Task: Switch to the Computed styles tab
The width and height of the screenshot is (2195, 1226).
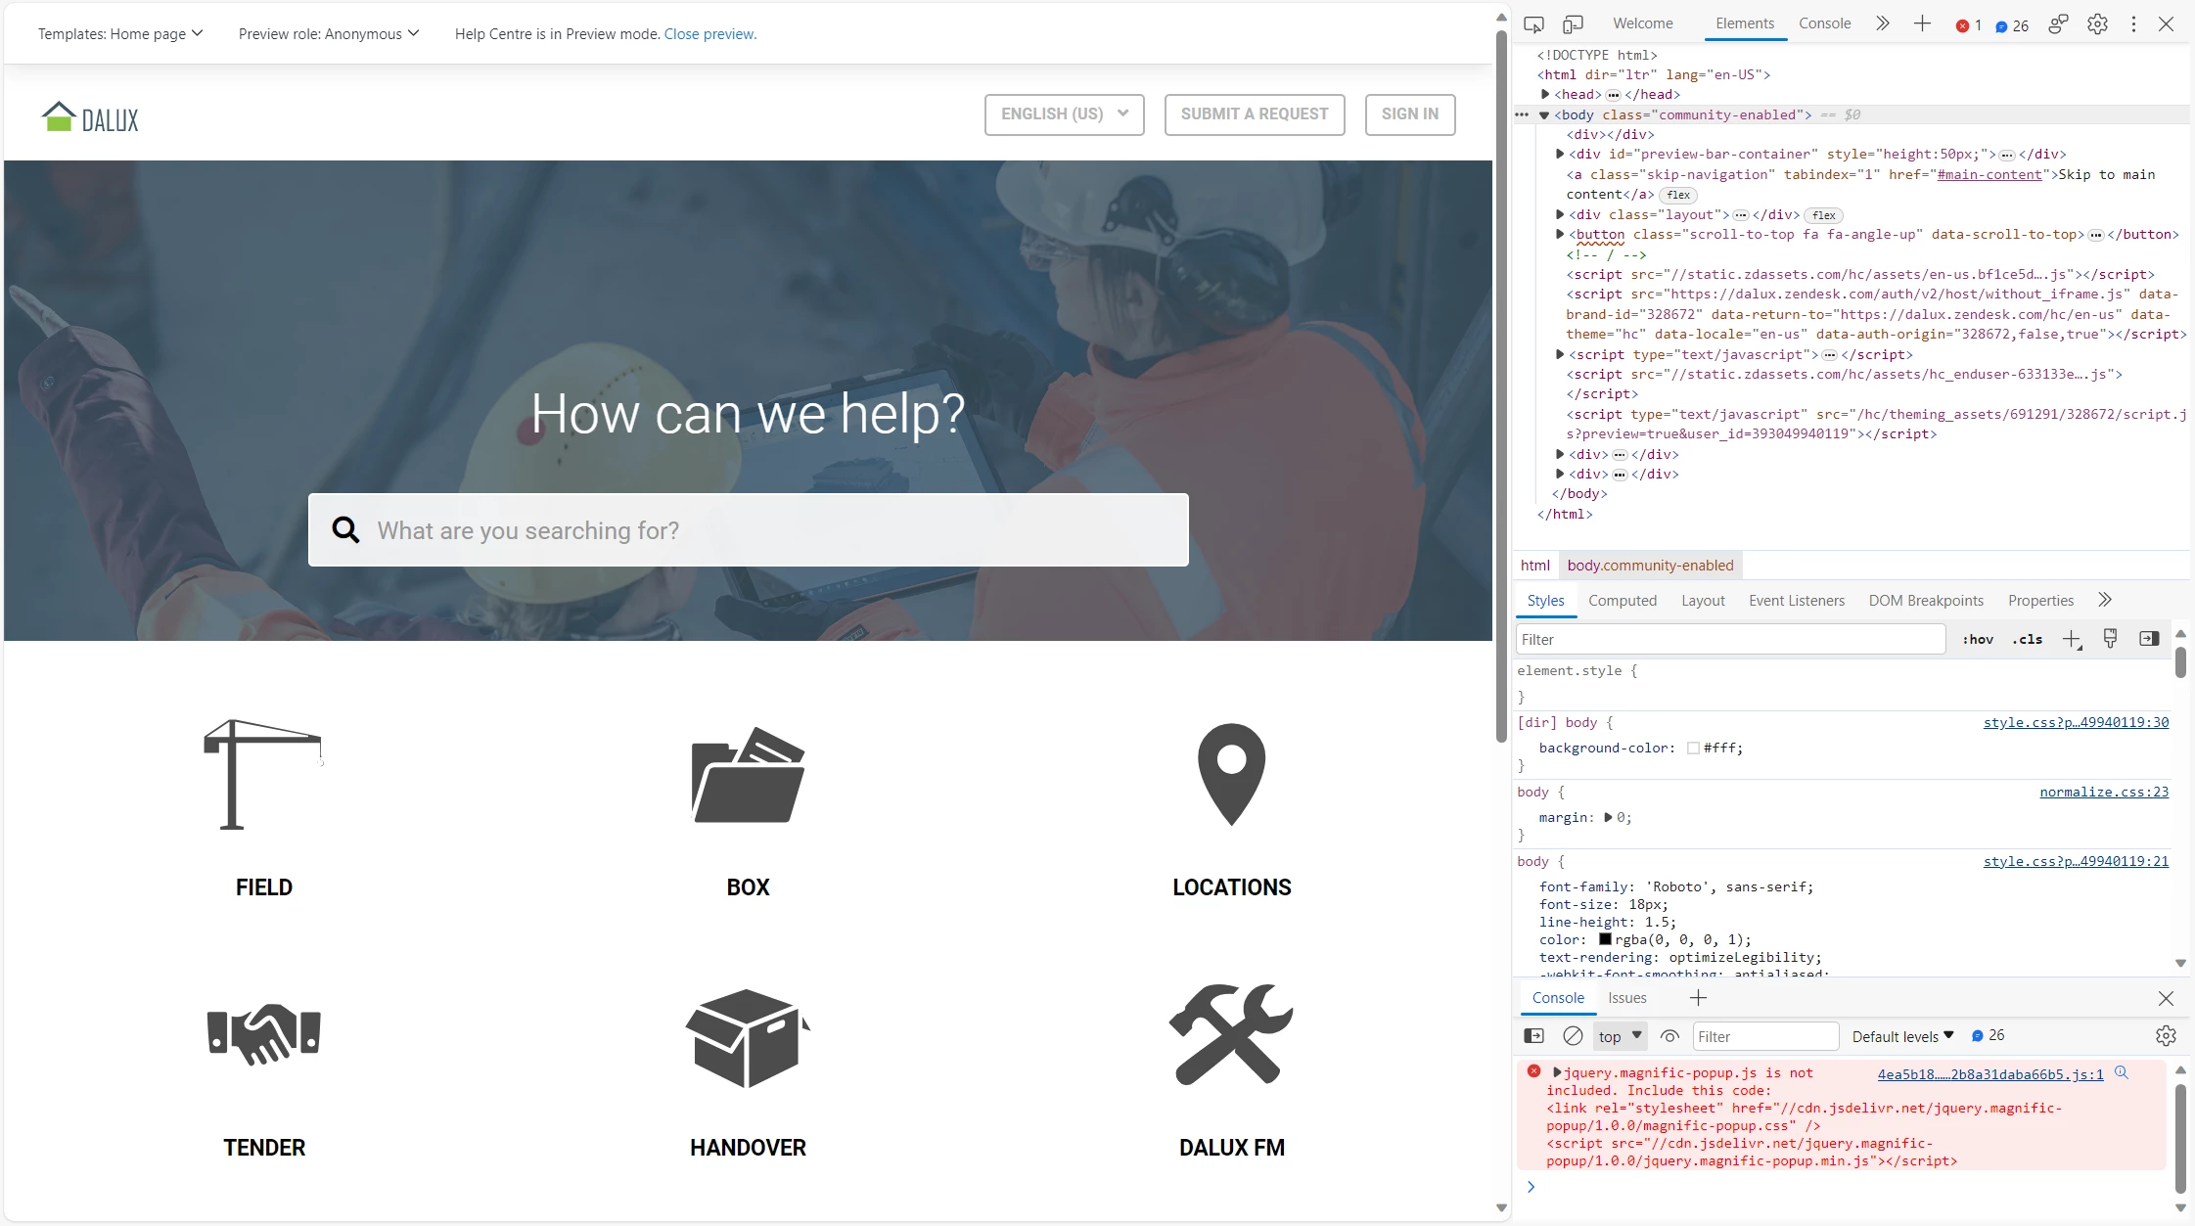Action: coord(1622,601)
